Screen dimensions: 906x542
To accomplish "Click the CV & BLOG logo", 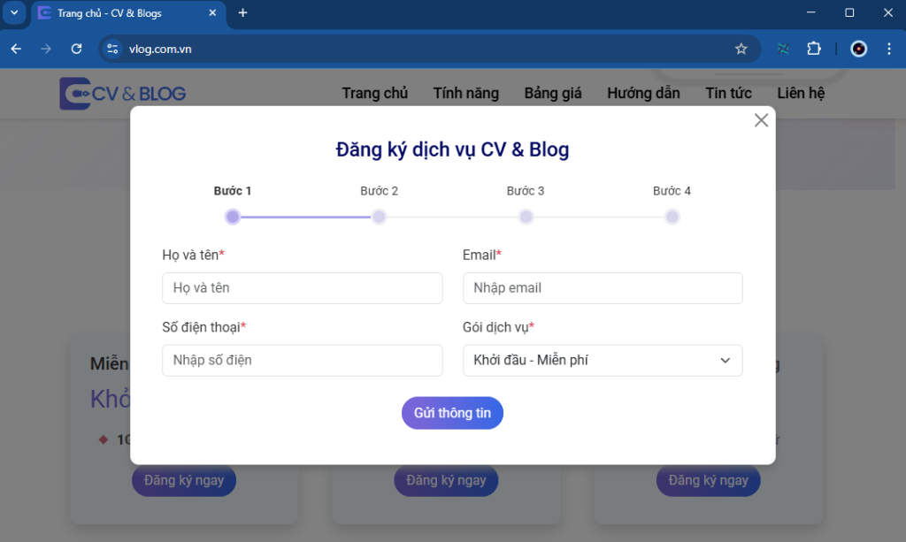I will [122, 93].
